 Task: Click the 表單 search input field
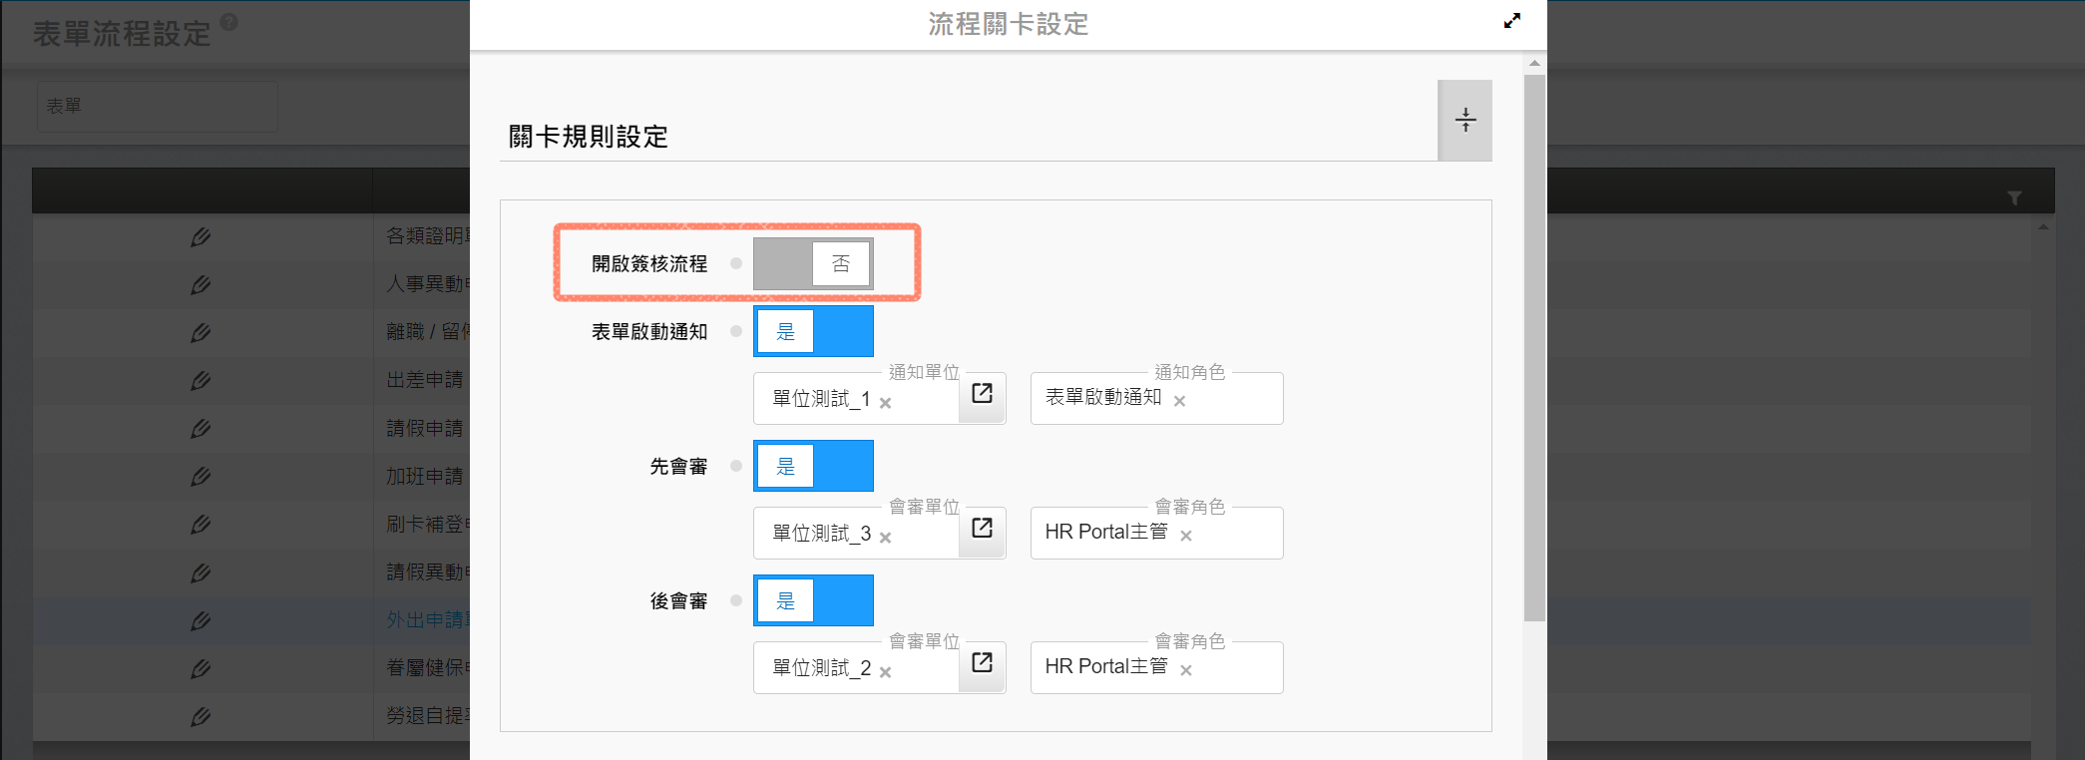(x=158, y=106)
